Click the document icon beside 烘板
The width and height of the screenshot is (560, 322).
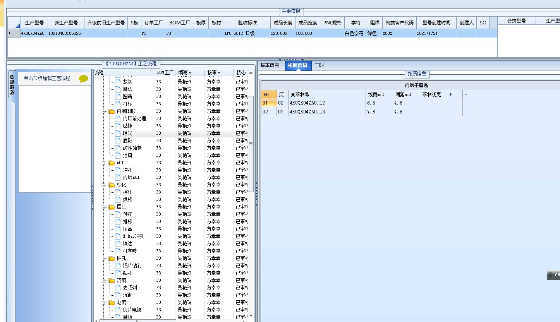[118, 200]
